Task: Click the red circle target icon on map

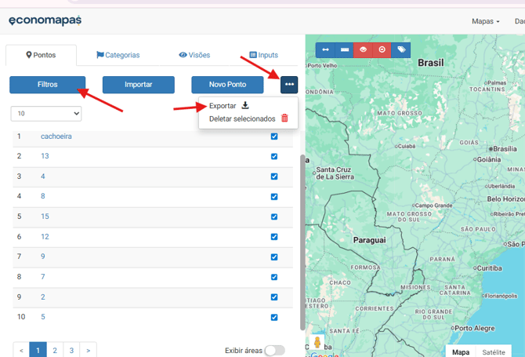Action: coord(382,49)
